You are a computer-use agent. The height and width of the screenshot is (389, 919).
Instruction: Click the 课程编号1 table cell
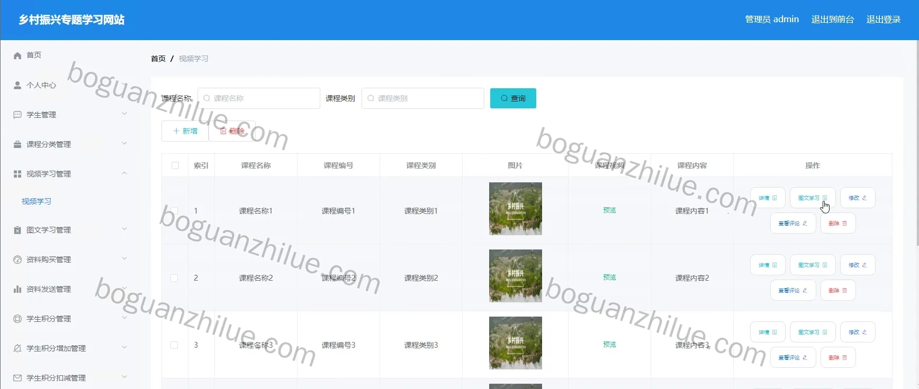click(338, 211)
